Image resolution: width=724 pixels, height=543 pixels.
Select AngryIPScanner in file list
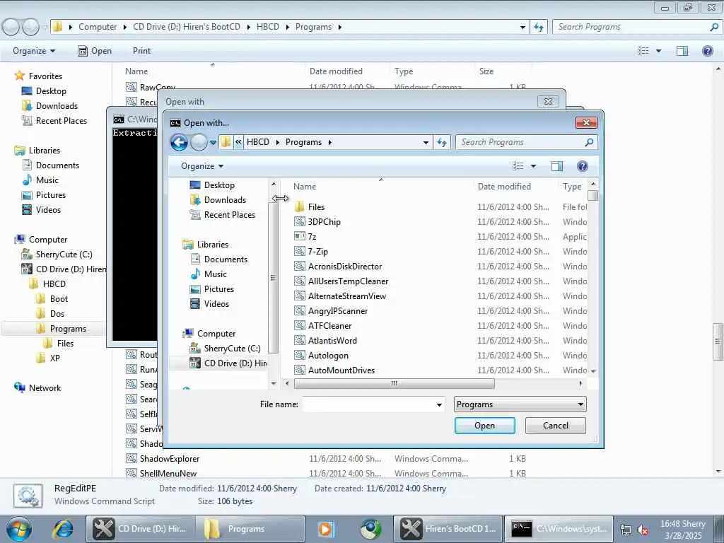(x=338, y=311)
